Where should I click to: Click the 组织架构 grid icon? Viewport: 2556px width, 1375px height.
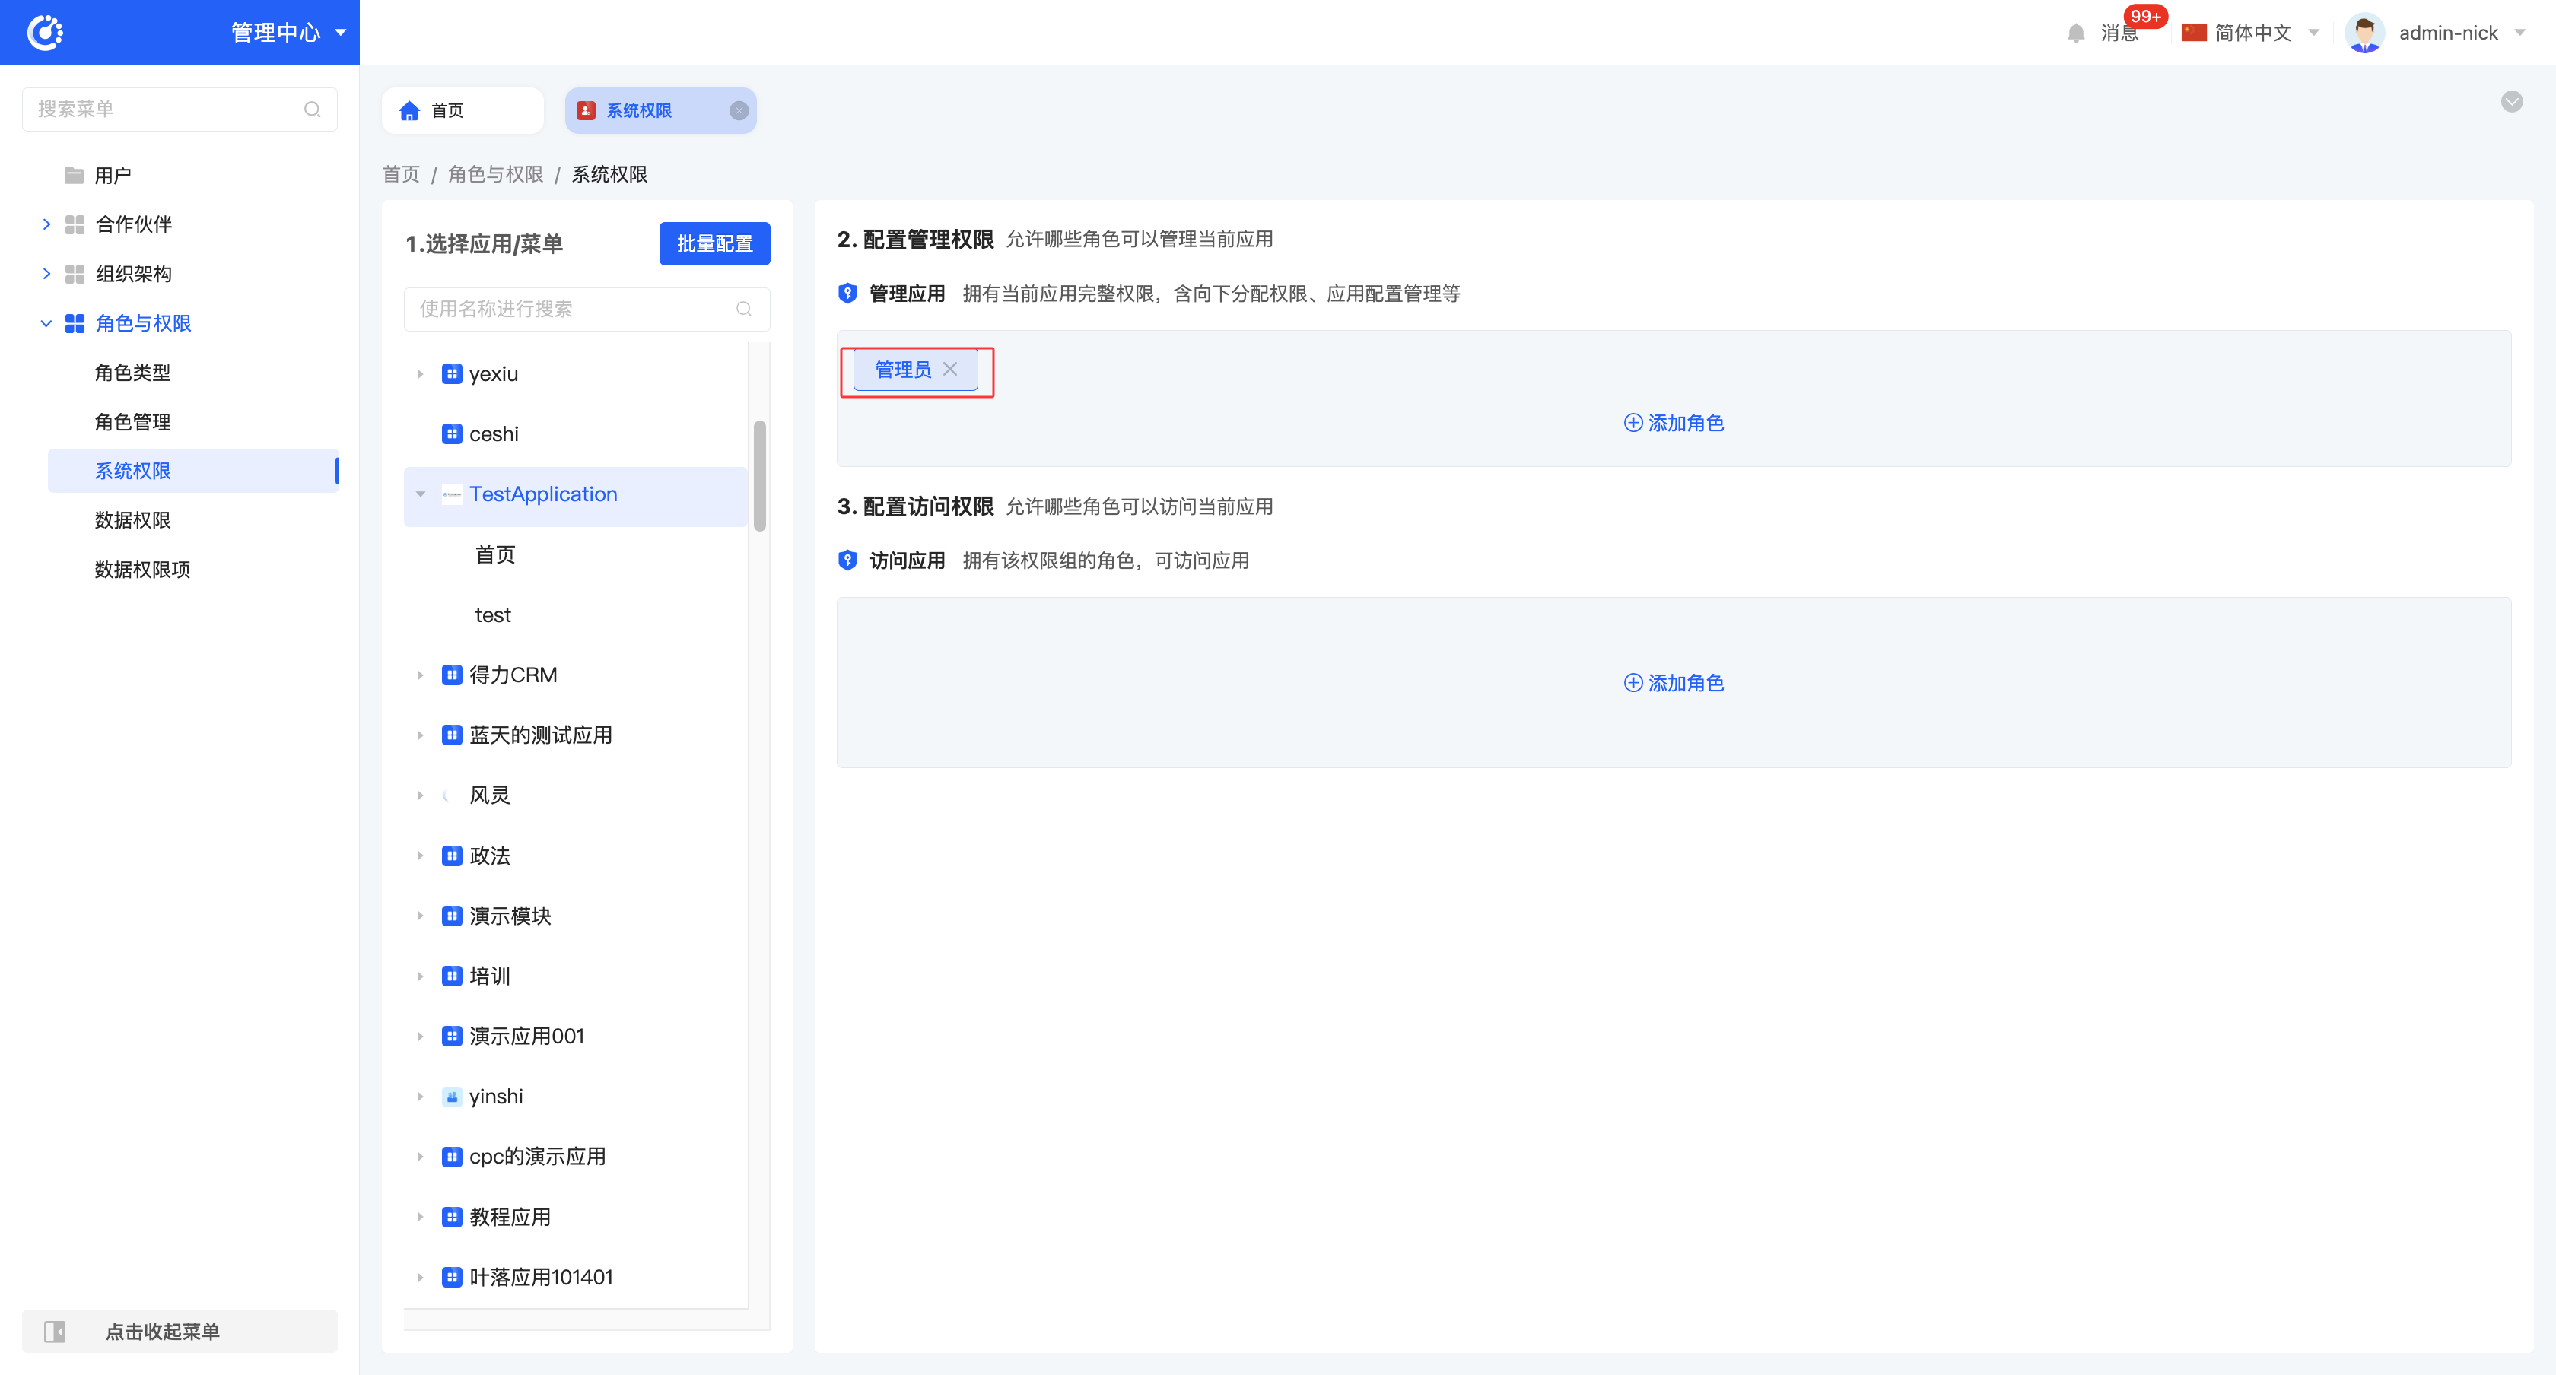pyautogui.click(x=75, y=274)
